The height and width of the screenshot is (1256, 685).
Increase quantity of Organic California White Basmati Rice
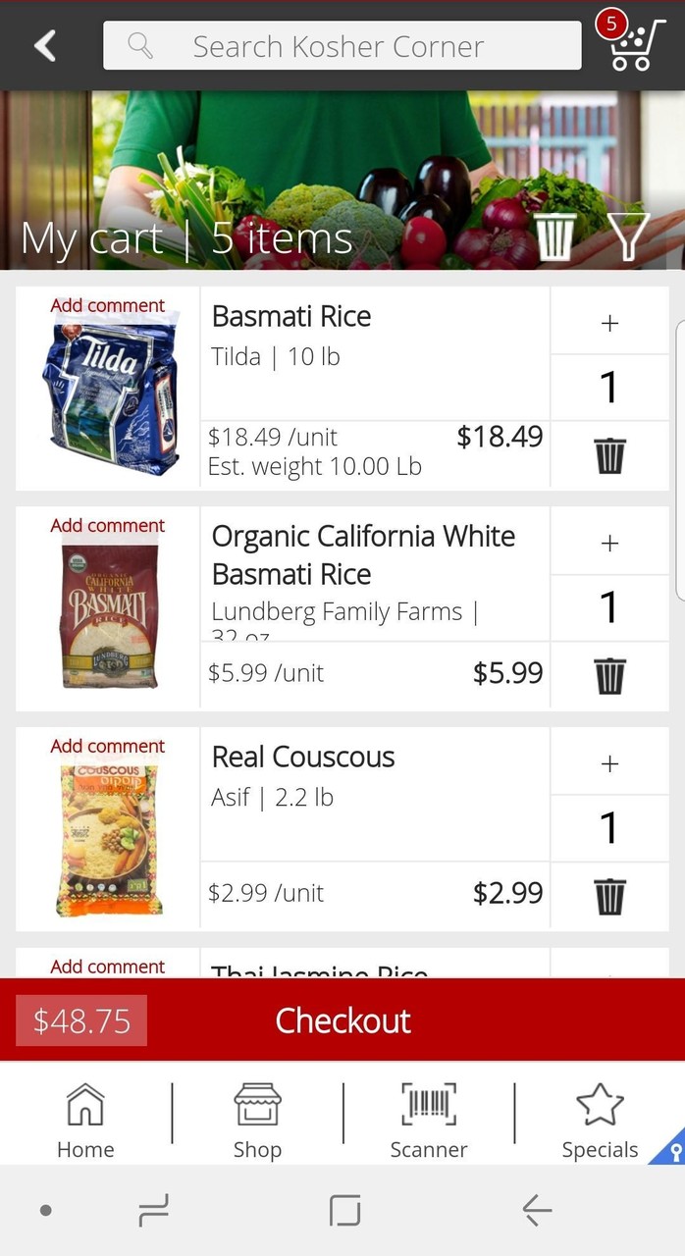tap(609, 542)
